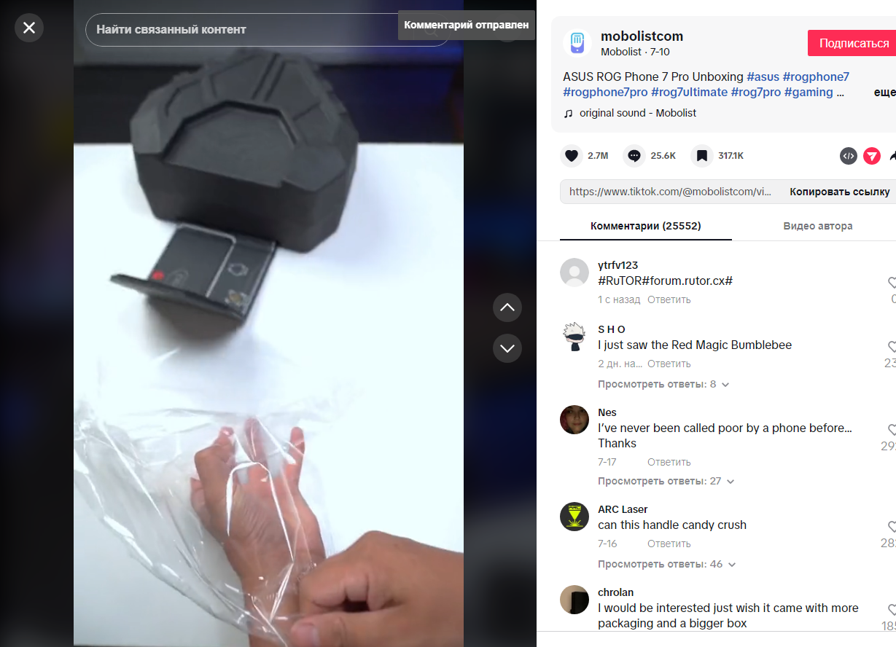Expand 'Просмотреть ответы: 27' replies
Viewport: 896px width, 647px height.
[666, 481]
